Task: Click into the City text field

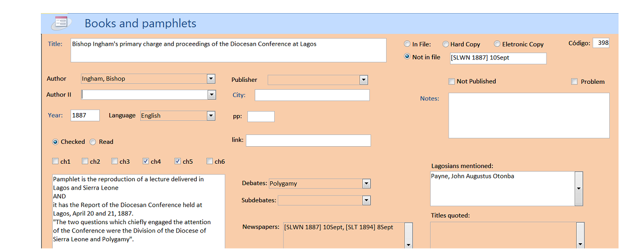Action: [312, 95]
